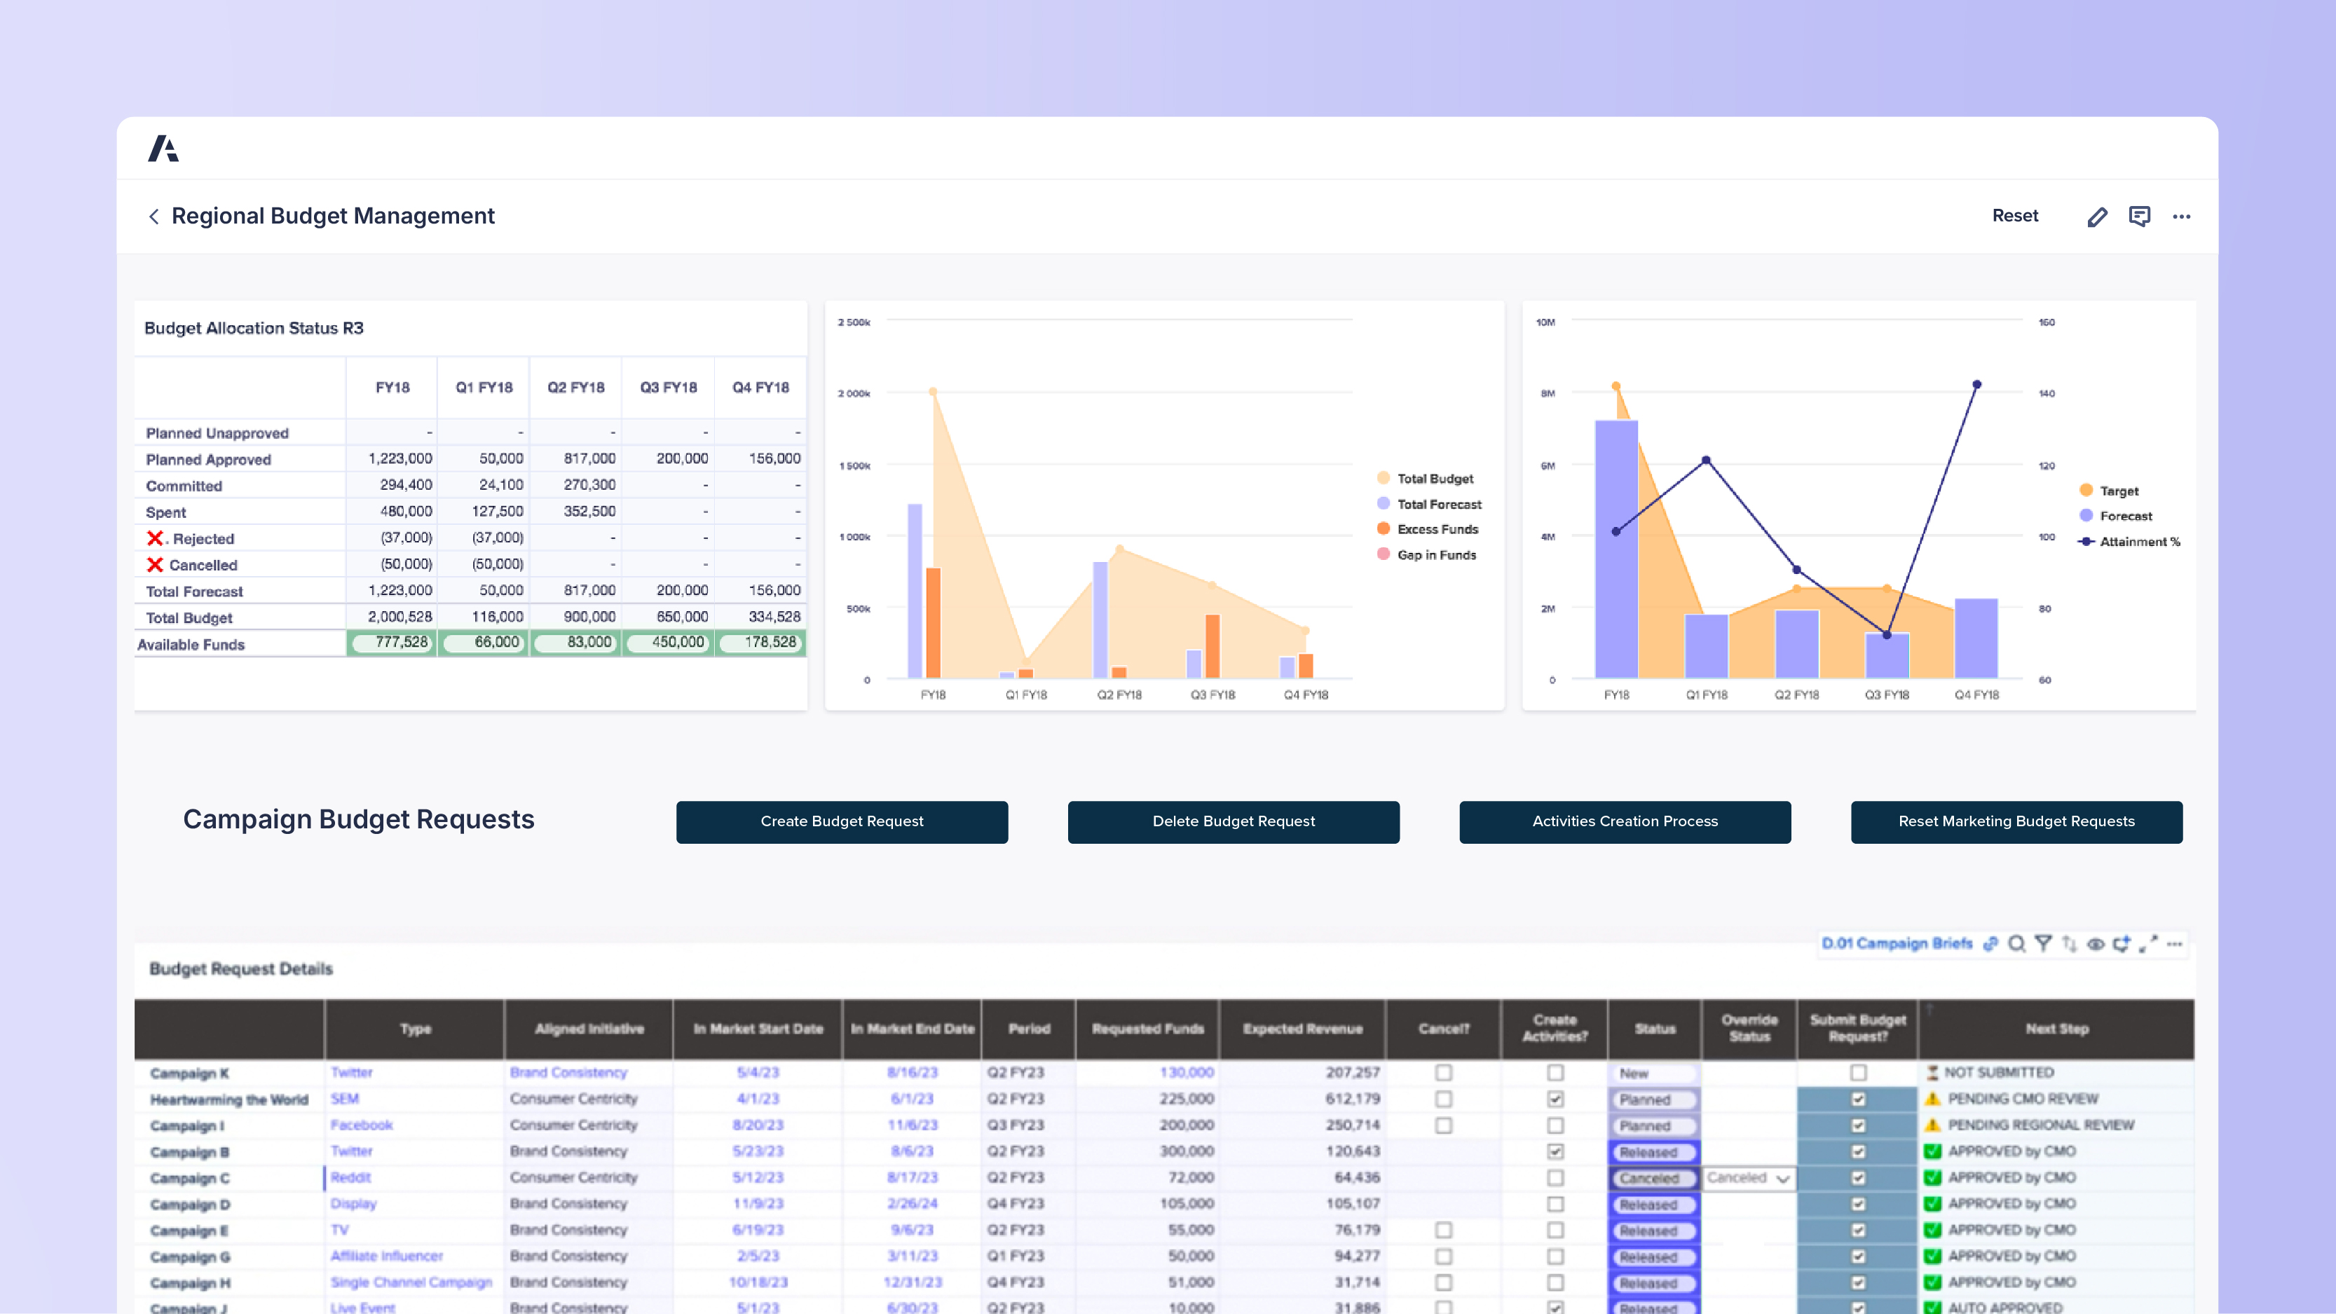The width and height of the screenshot is (2336, 1314).
Task: Check the Cancel? checkbox for Campaign K
Action: [1443, 1072]
